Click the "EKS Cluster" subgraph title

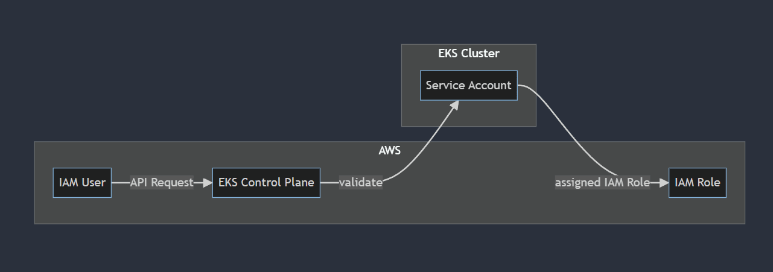click(x=469, y=54)
